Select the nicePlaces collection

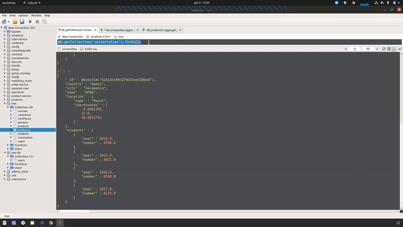(x=25, y=119)
